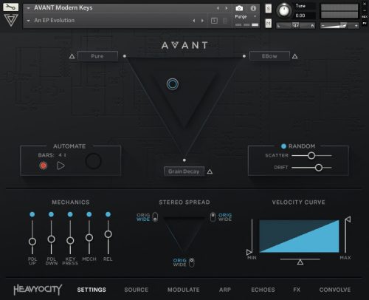Open the AVANT Modern Keys instrument dropdown
Screen dimensions: 369x300
(x=28, y=8)
